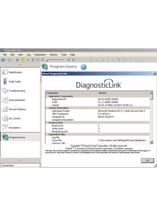Viewport: 157px width, 216px height.
Task: Select Identification in the sidebar
Action: [20, 72]
